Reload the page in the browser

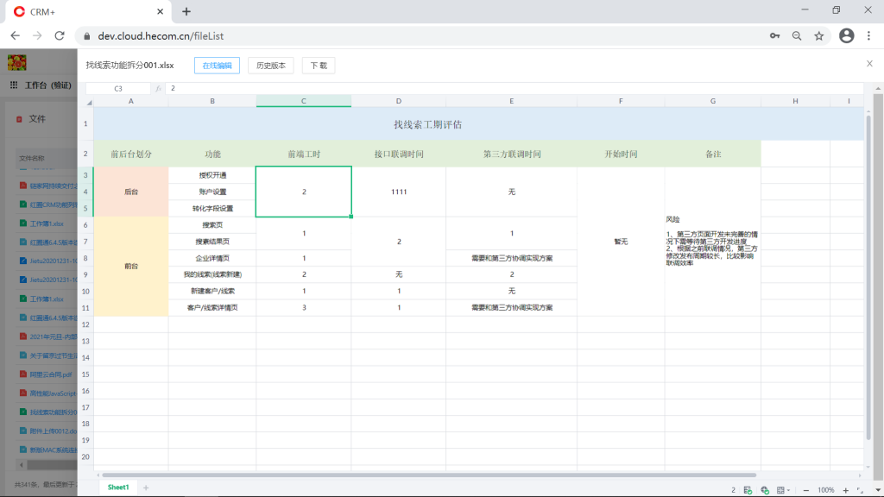point(60,35)
